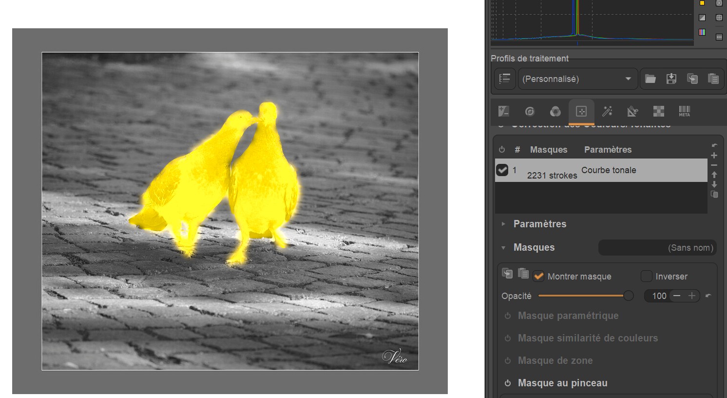Click the load profile folder icon

pyautogui.click(x=650, y=79)
